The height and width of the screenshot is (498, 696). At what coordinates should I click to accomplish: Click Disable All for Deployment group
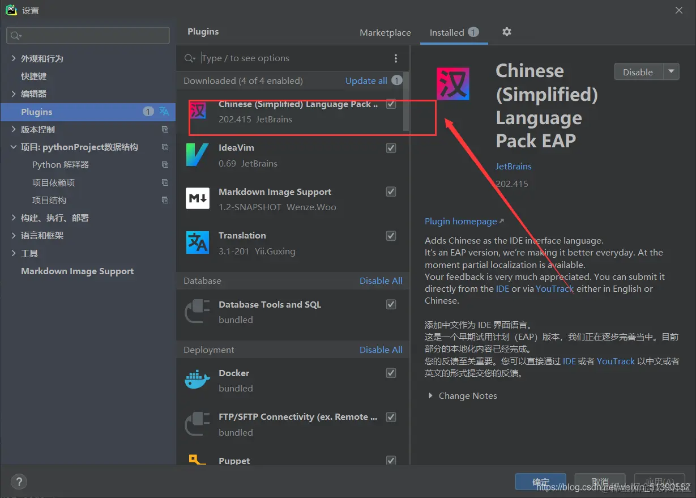[x=381, y=350]
